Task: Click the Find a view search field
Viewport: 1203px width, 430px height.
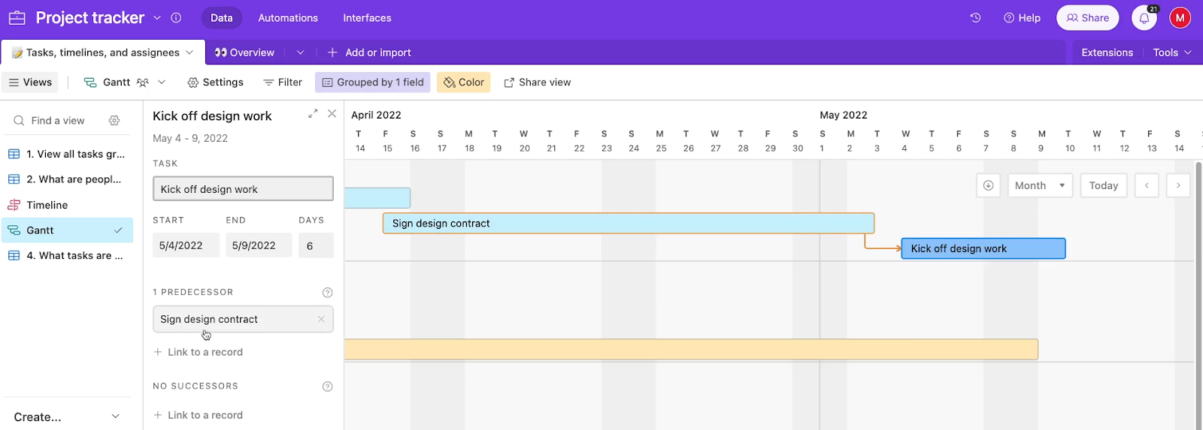Action: pyautogui.click(x=58, y=120)
